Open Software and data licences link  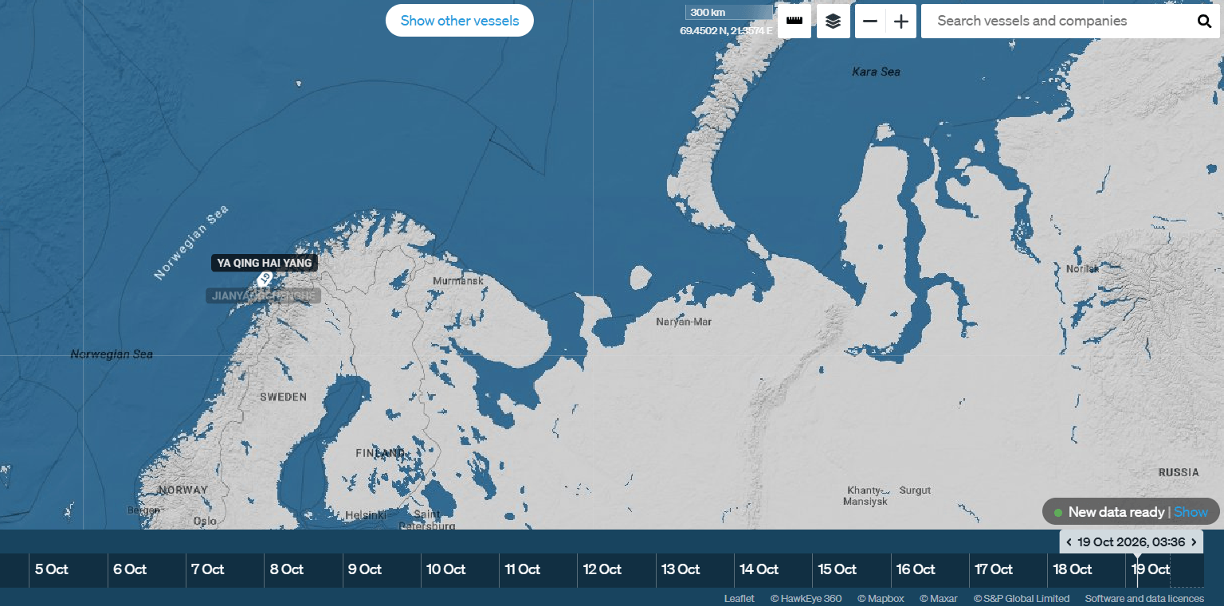[x=1144, y=599]
